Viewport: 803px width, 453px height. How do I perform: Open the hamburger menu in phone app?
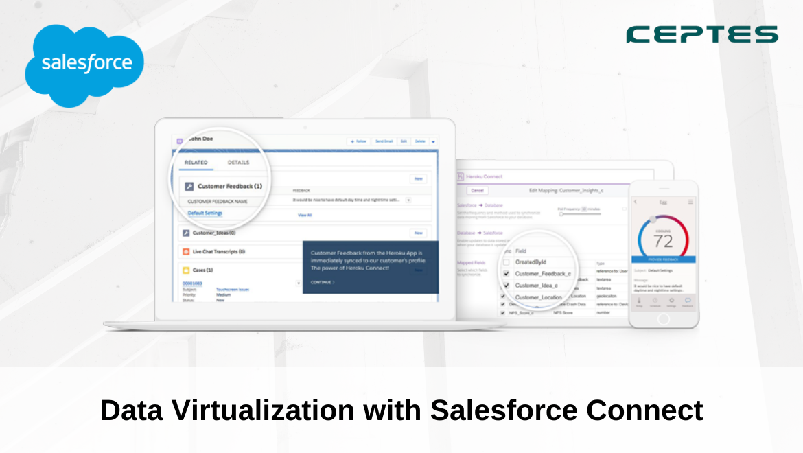tap(690, 202)
